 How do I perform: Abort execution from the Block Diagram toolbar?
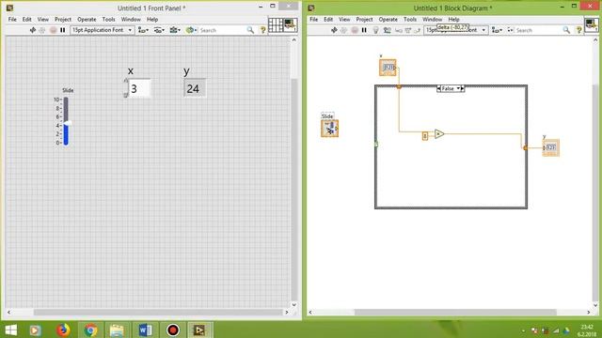tap(355, 30)
